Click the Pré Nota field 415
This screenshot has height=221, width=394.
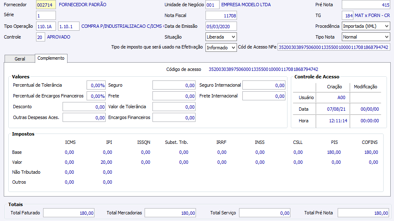pos(366,5)
